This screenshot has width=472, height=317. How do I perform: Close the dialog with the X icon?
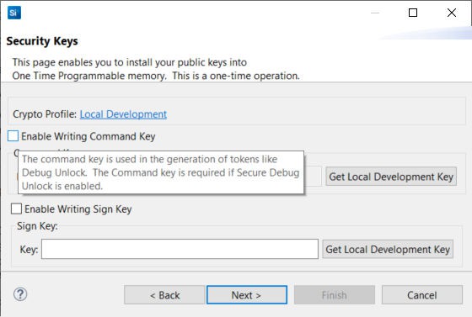[452, 13]
